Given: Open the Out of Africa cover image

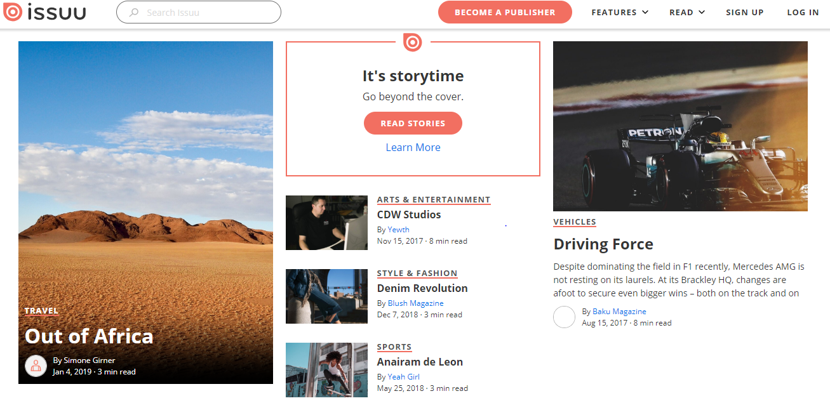Looking at the screenshot, I should point(145,213).
